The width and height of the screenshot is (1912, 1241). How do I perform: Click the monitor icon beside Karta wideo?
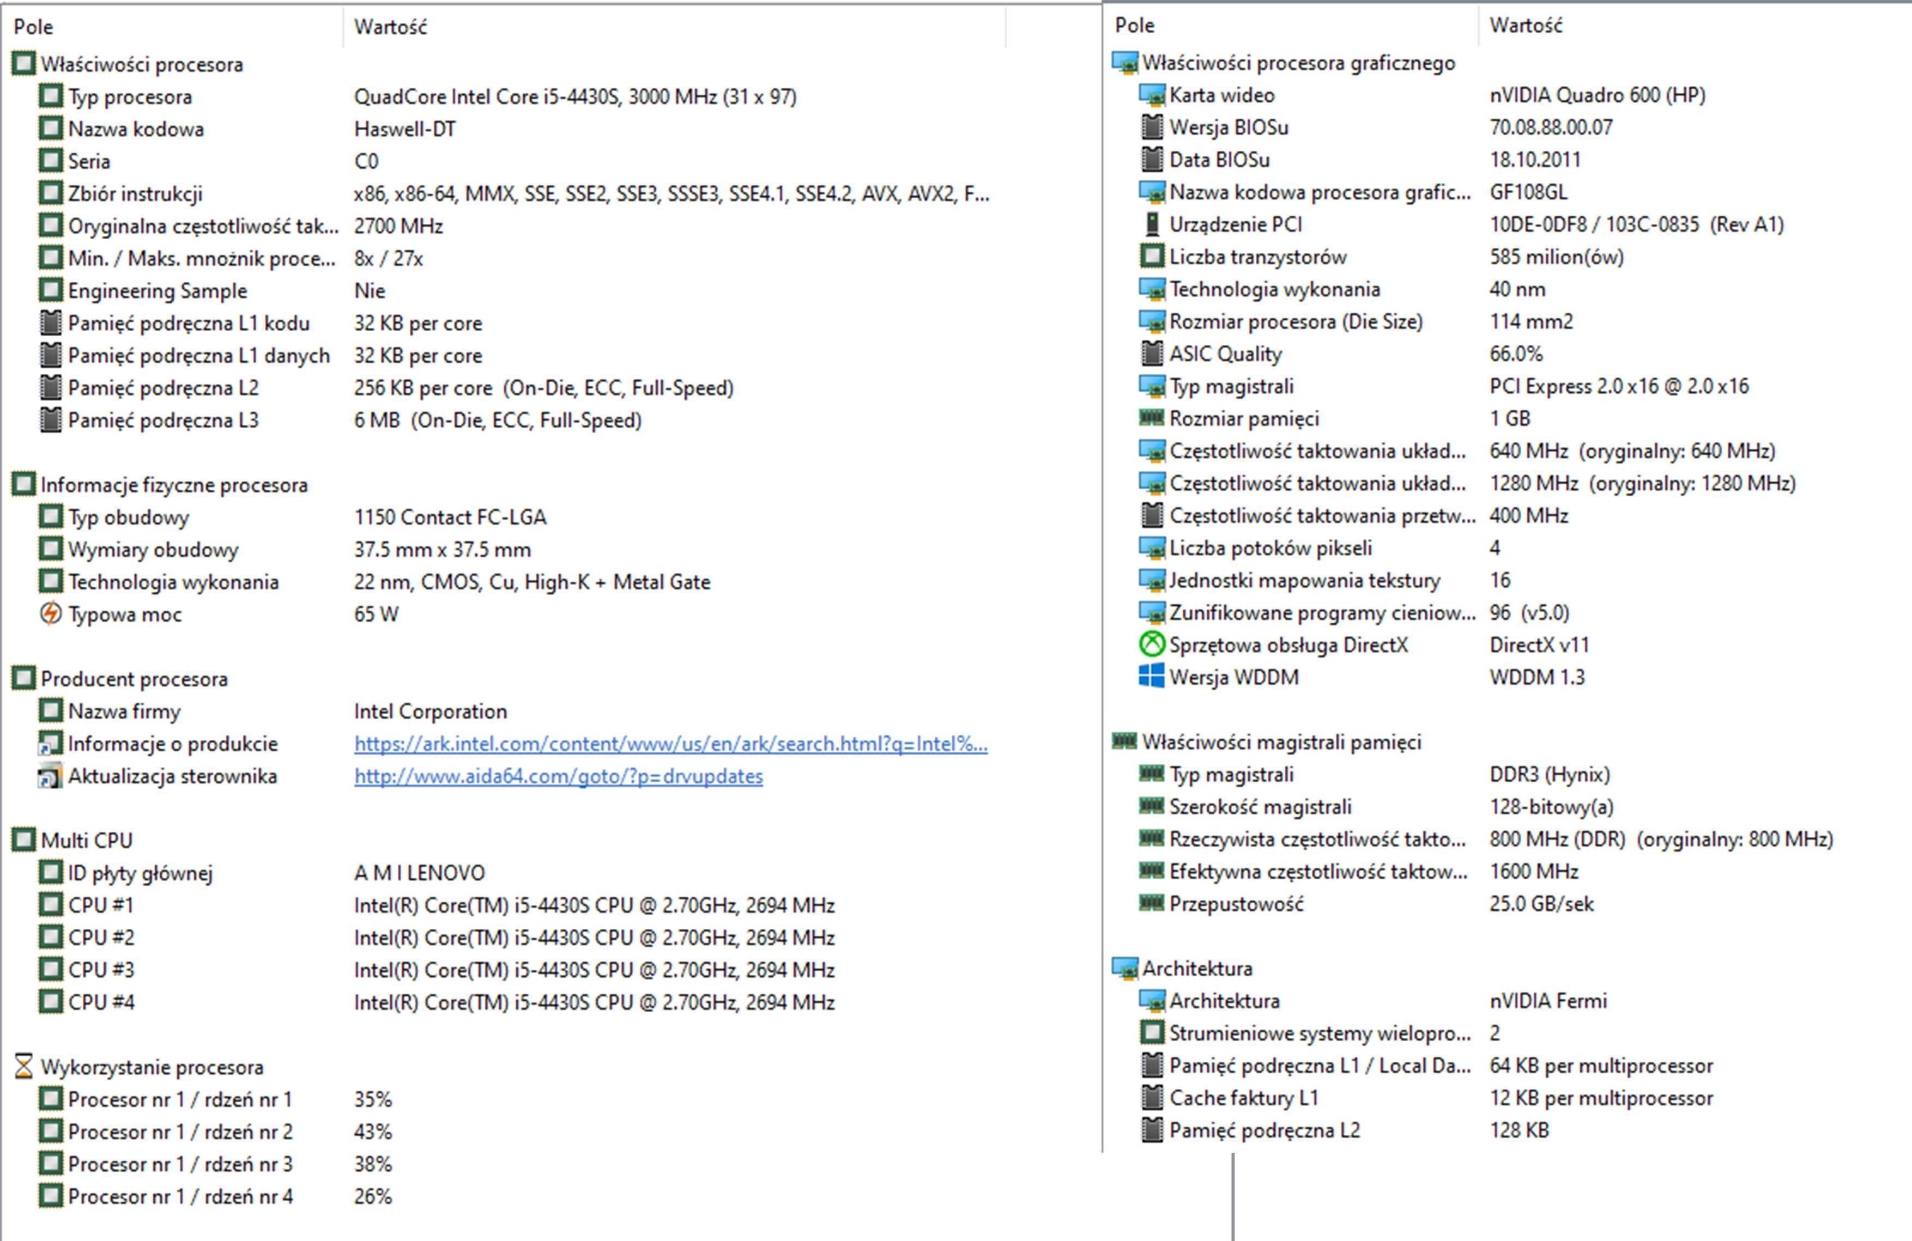1152,95
